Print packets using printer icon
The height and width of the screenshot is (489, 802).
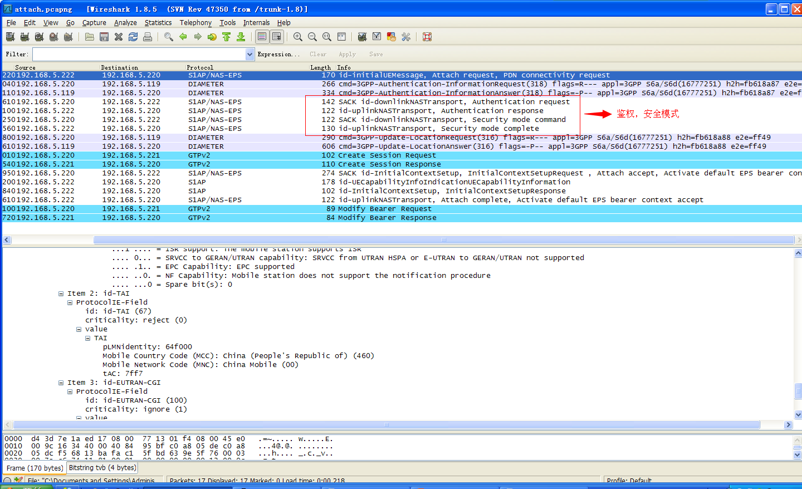[148, 37]
